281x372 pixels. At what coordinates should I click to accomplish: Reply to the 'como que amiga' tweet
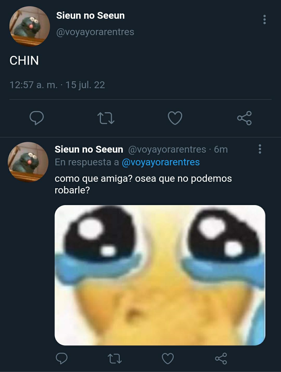pyautogui.click(x=62, y=358)
